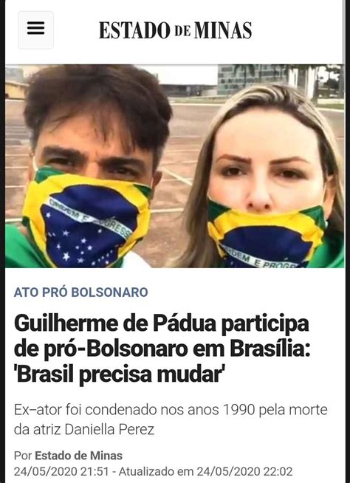Open the ATO PRÓ BOLSONARO category

[81, 292]
